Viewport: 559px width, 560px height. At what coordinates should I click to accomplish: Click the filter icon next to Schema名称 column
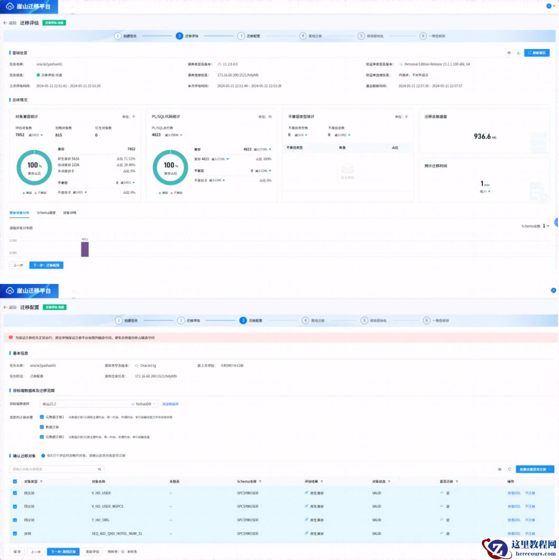click(260, 481)
